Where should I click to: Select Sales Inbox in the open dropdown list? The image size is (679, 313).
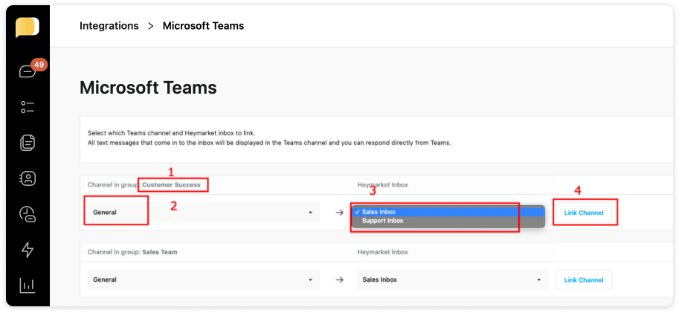point(447,212)
